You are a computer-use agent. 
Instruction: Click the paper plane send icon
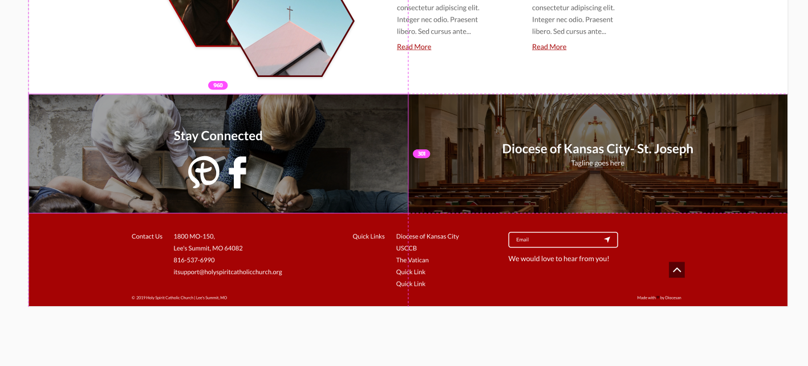(x=607, y=239)
